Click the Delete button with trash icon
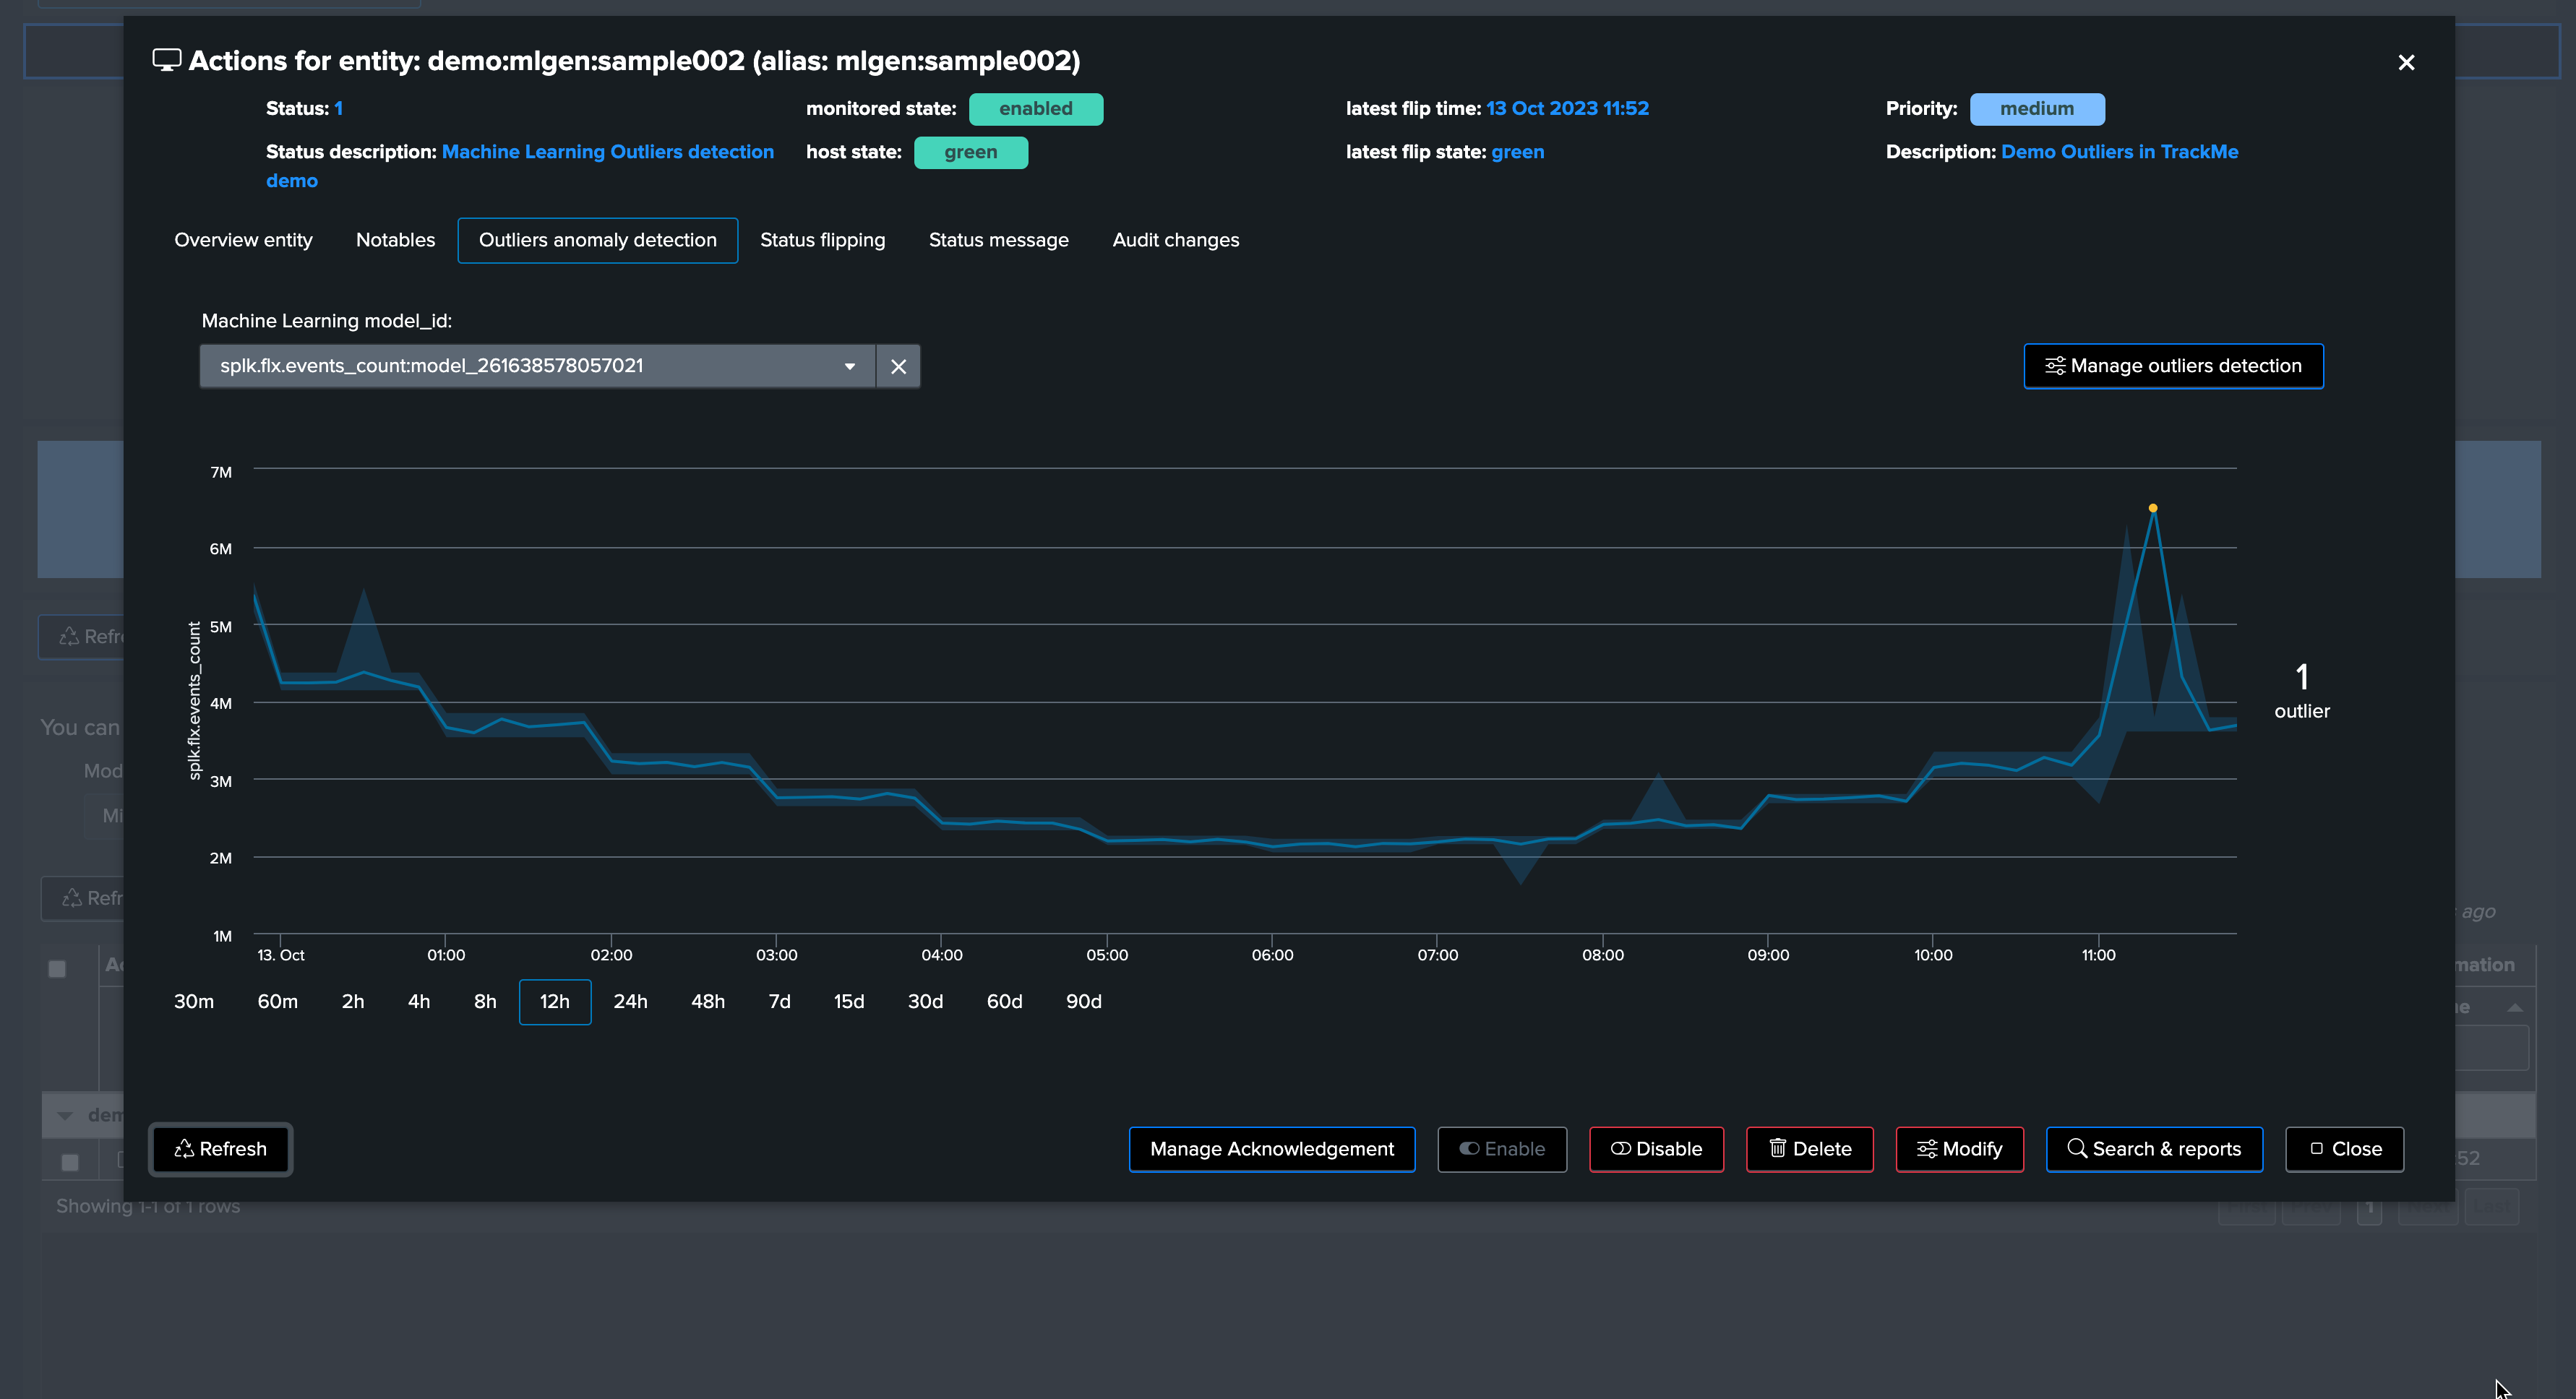The height and width of the screenshot is (1399, 2576). 1809,1149
